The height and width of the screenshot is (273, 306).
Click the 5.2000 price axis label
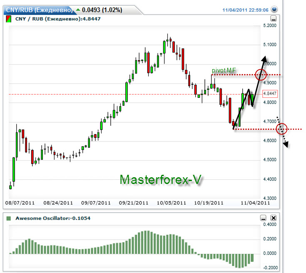click(x=270, y=25)
